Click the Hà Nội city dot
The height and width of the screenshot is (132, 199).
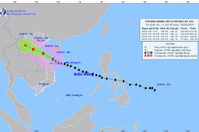pos(40,41)
